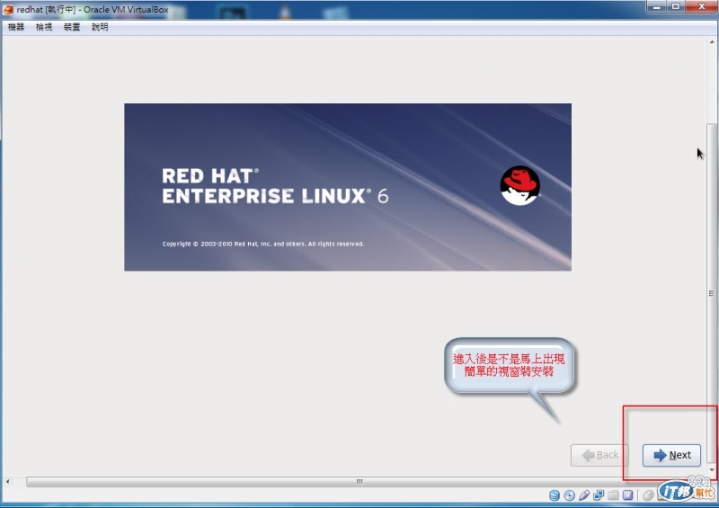Image resolution: width=719 pixels, height=508 pixels.
Task: Click the network adapters status icon
Action: [x=599, y=495]
